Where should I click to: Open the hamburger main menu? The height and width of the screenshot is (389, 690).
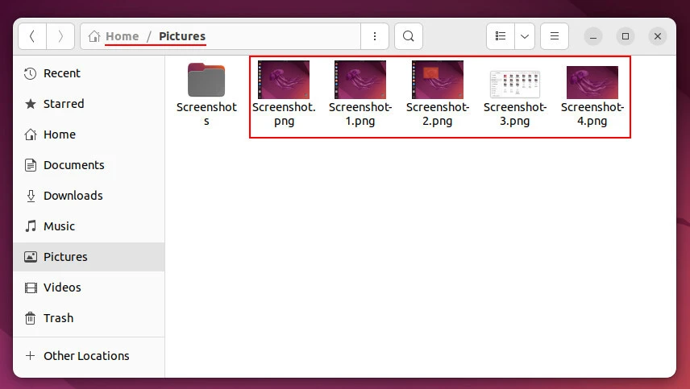click(554, 36)
